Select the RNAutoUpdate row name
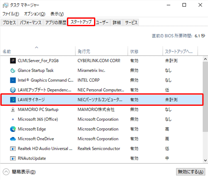Image resolution: width=208 pixels, height=180 pixels. [x=32, y=158]
